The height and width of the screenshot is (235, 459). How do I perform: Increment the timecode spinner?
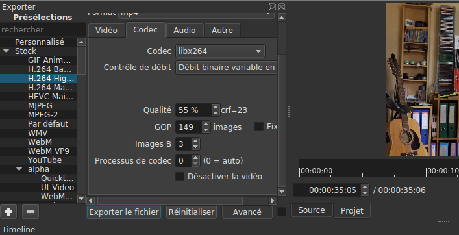(365, 188)
